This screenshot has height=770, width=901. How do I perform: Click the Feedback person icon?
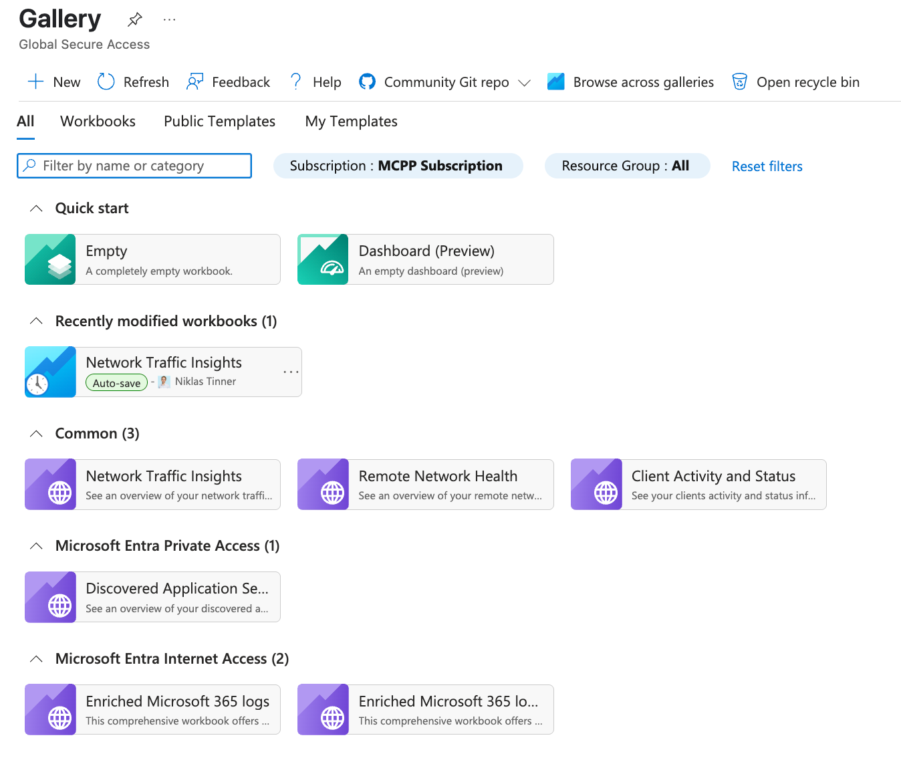pyautogui.click(x=195, y=82)
